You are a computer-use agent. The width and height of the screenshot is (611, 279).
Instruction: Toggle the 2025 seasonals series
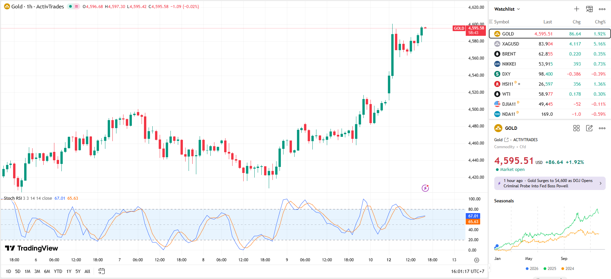click(550, 269)
